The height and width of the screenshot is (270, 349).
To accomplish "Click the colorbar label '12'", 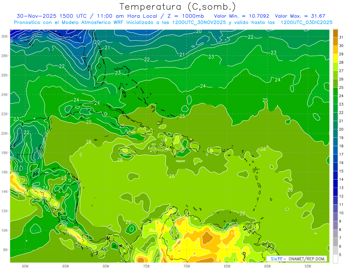I will pyautogui.click(x=341, y=196).
